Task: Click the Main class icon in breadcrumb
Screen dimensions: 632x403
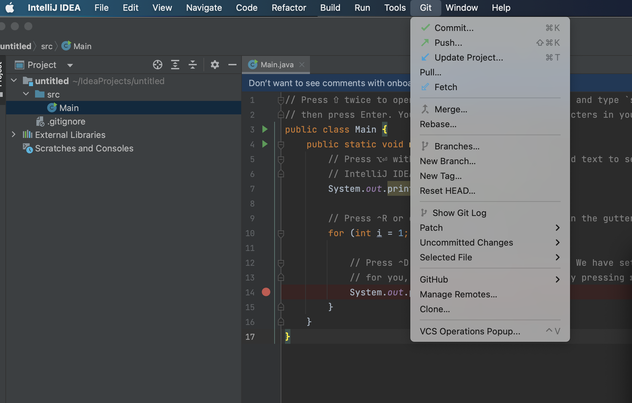Action: pyautogui.click(x=66, y=46)
